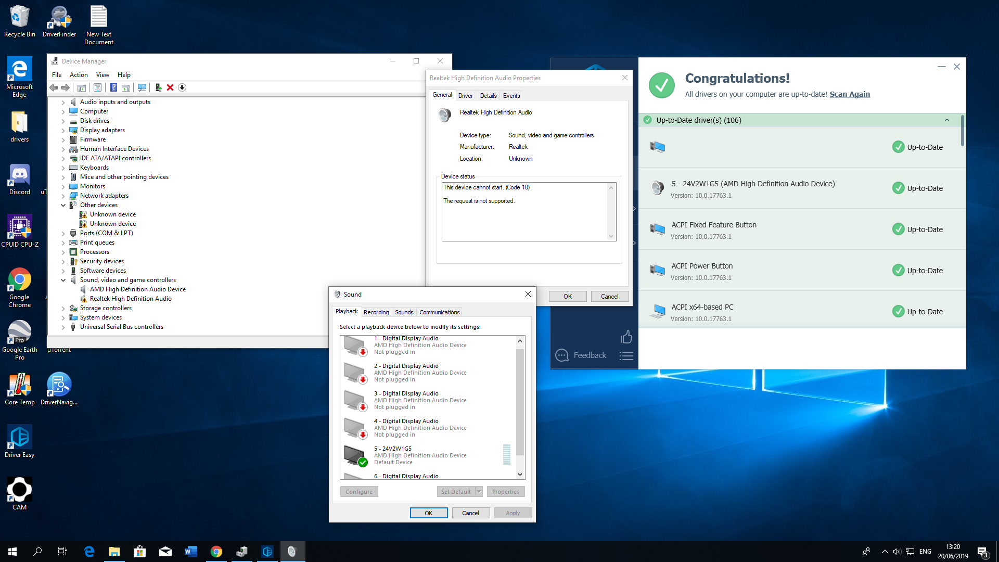Viewport: 999px width, 562px height.
Task: Select the CAM desktop icon
Action: point(20,494)
